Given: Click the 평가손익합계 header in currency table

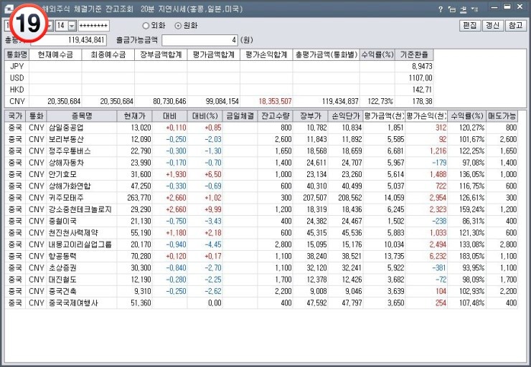Looking at the screenshot, I should [x=266, y=54].
